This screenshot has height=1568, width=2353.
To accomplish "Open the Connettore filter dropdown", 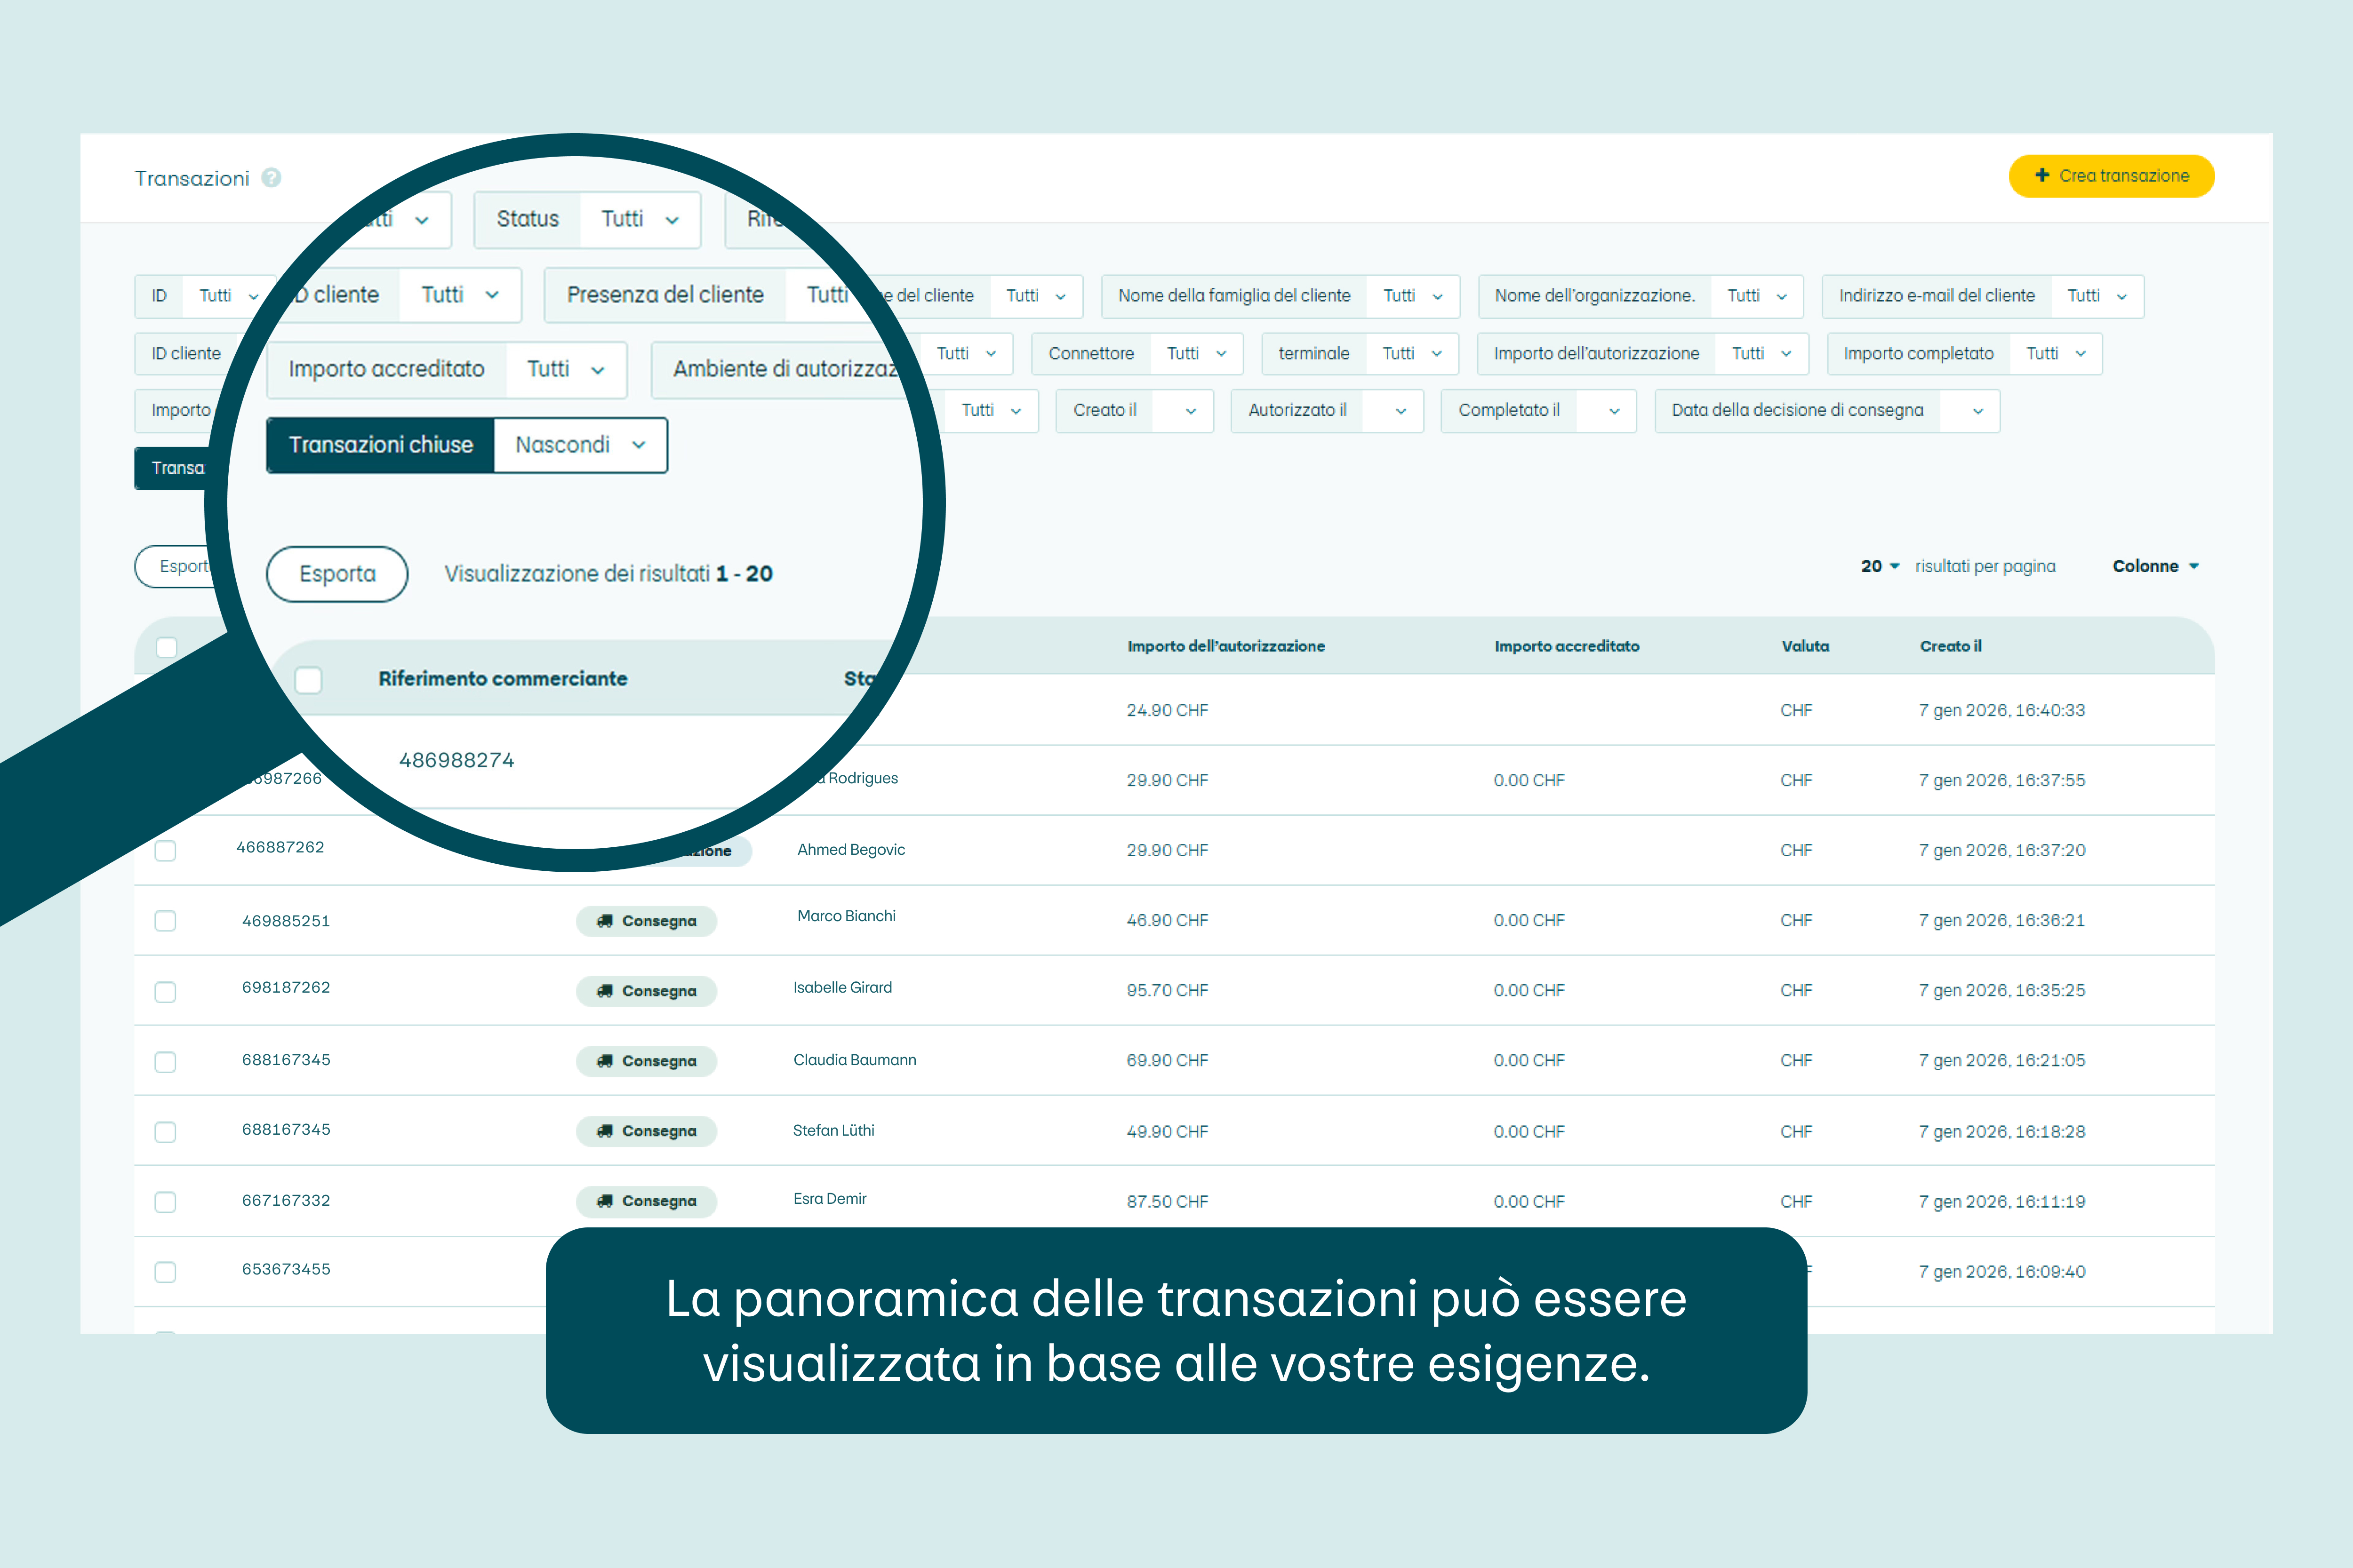I will [x=1197, y=354].
